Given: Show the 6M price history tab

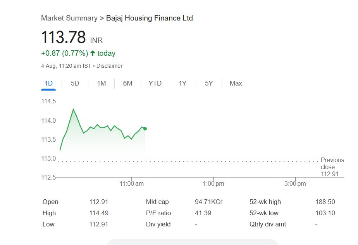Looking at the screenshot, I should (x=127, y=83).
